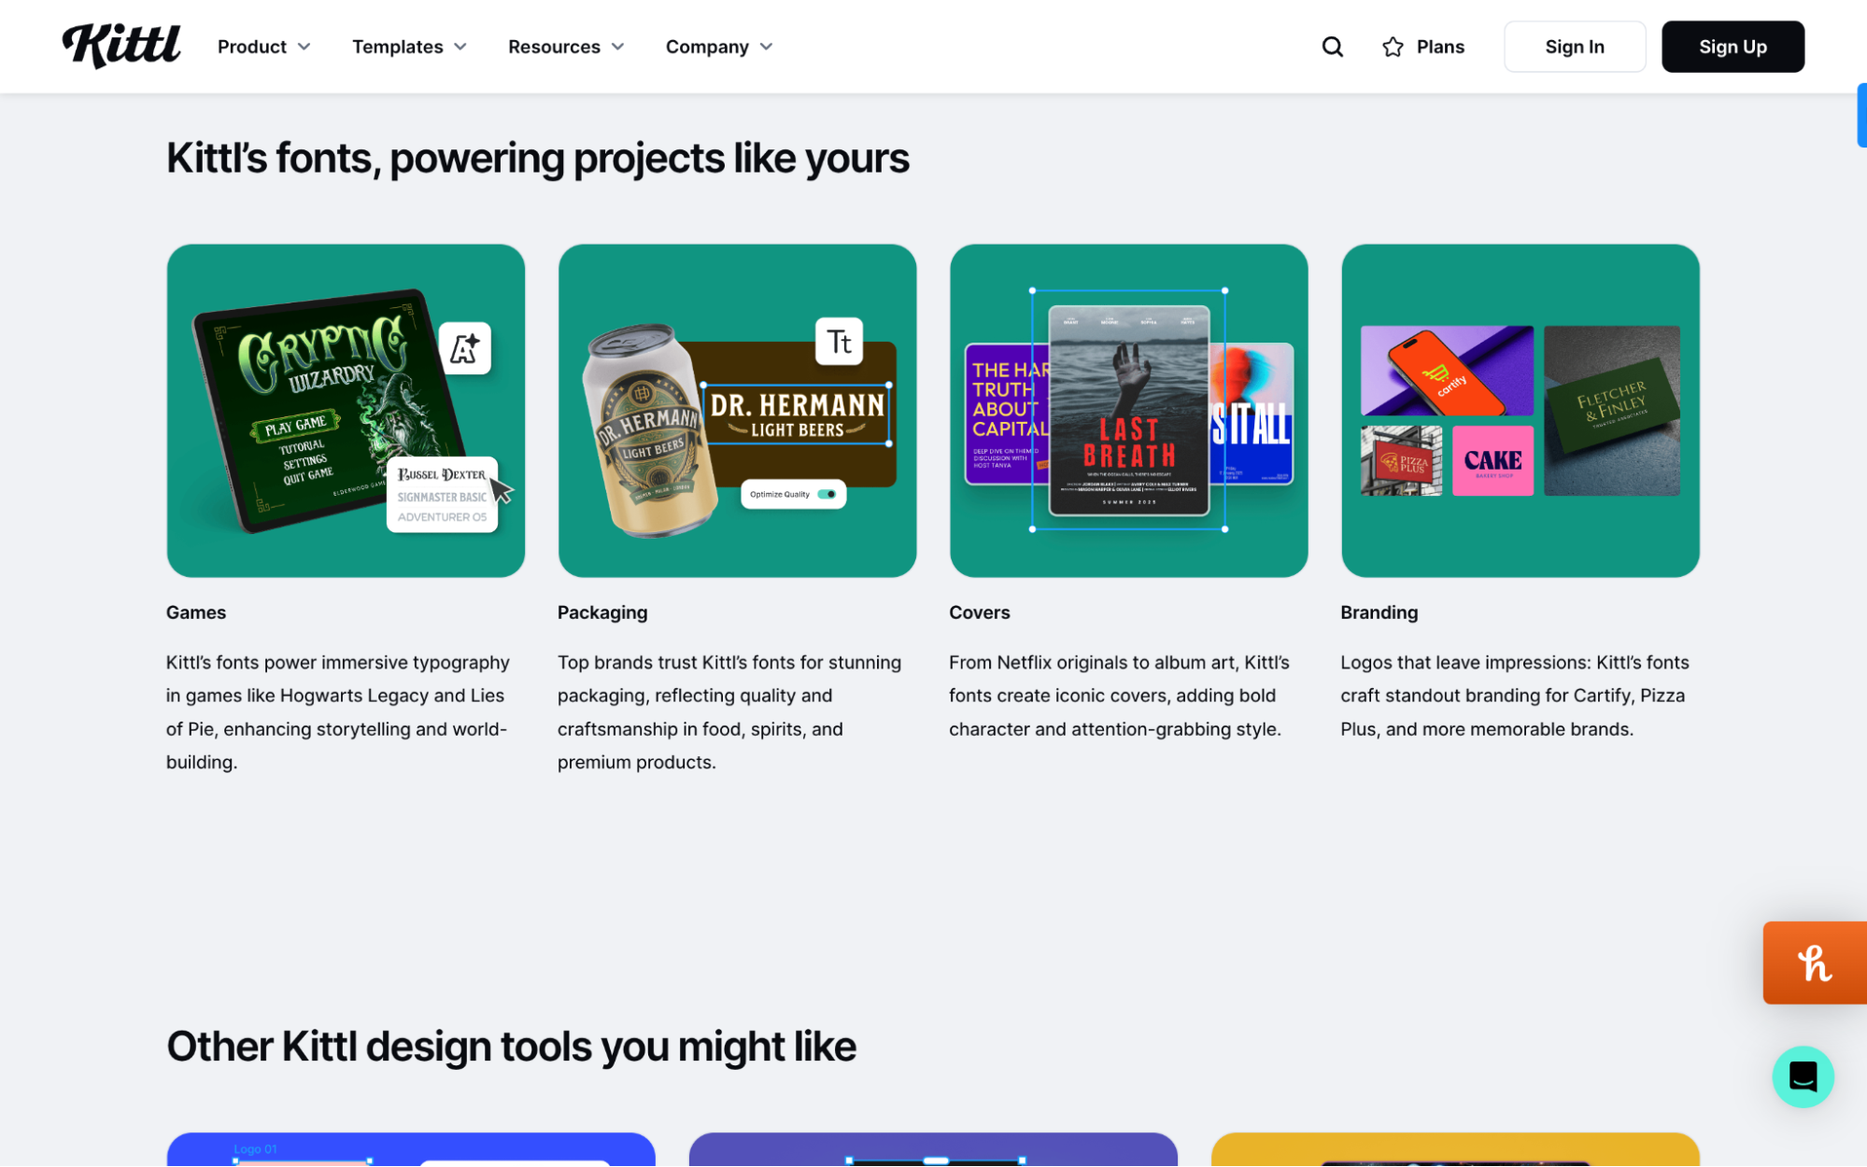Open the Honey extension orange tab

(x=1814, y=963)
